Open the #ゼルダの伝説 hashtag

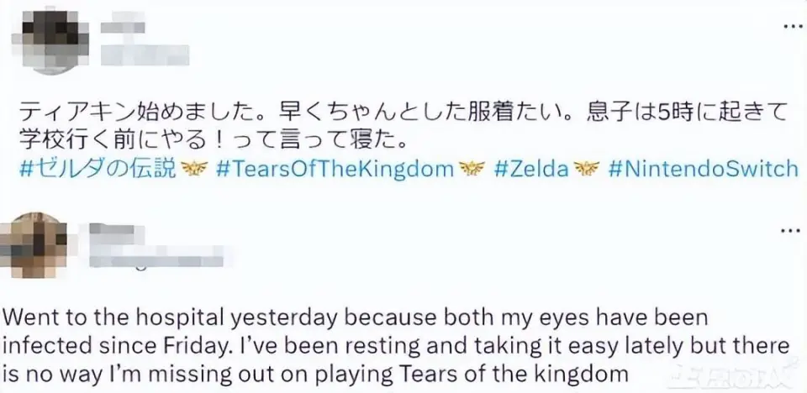[97, 169]
